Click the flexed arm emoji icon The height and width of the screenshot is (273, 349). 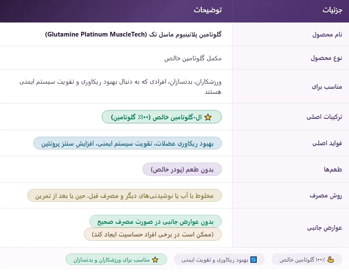331,259
